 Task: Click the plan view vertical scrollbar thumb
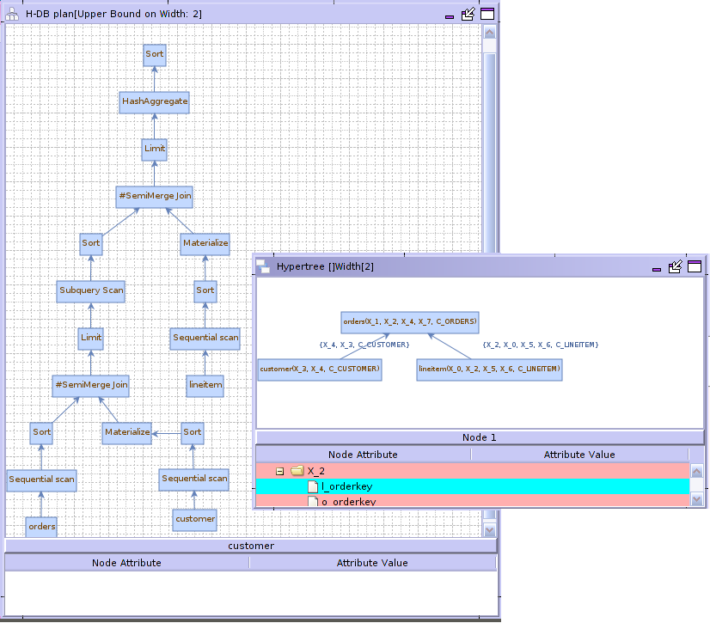click(489, 154)
